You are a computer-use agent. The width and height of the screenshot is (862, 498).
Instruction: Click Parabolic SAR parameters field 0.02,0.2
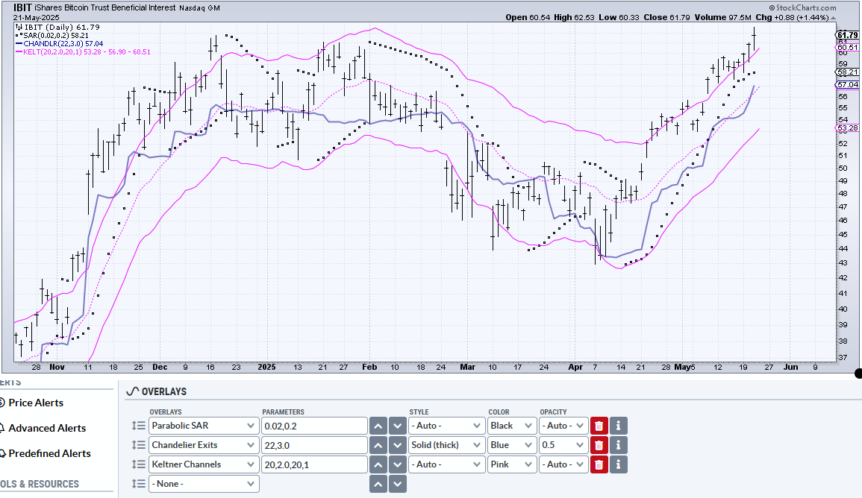point(314,426)
